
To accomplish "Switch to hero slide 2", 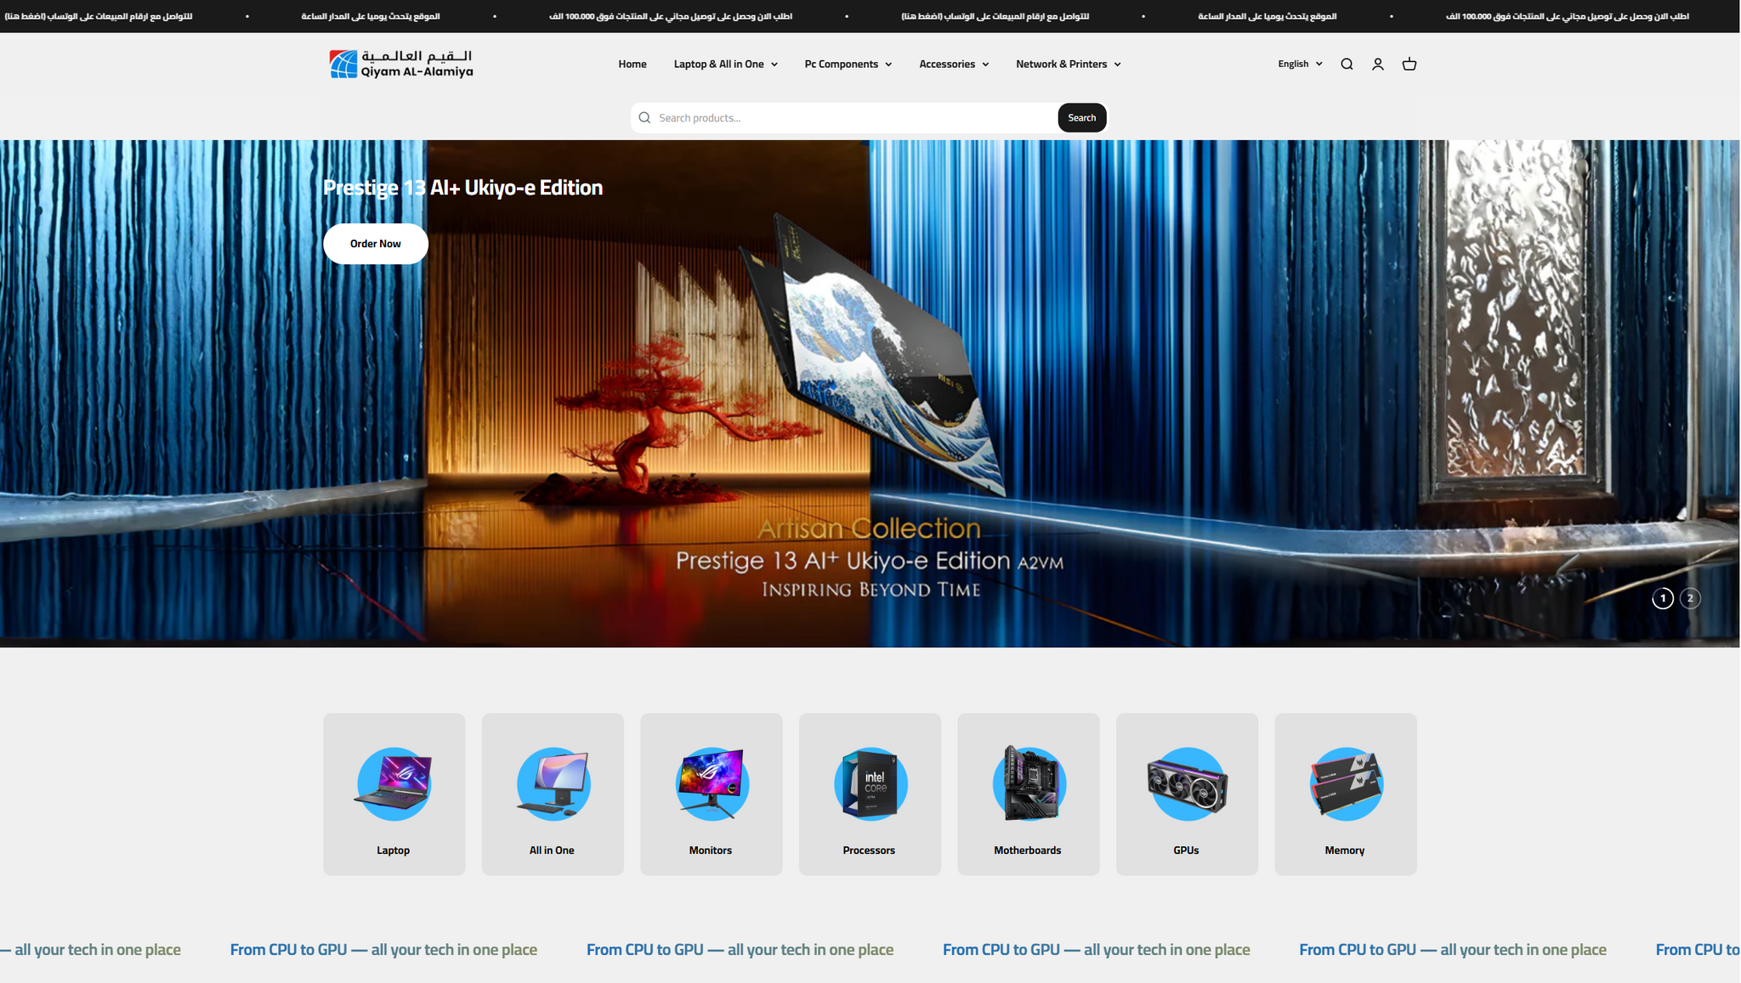I will tap(1690, 598).
